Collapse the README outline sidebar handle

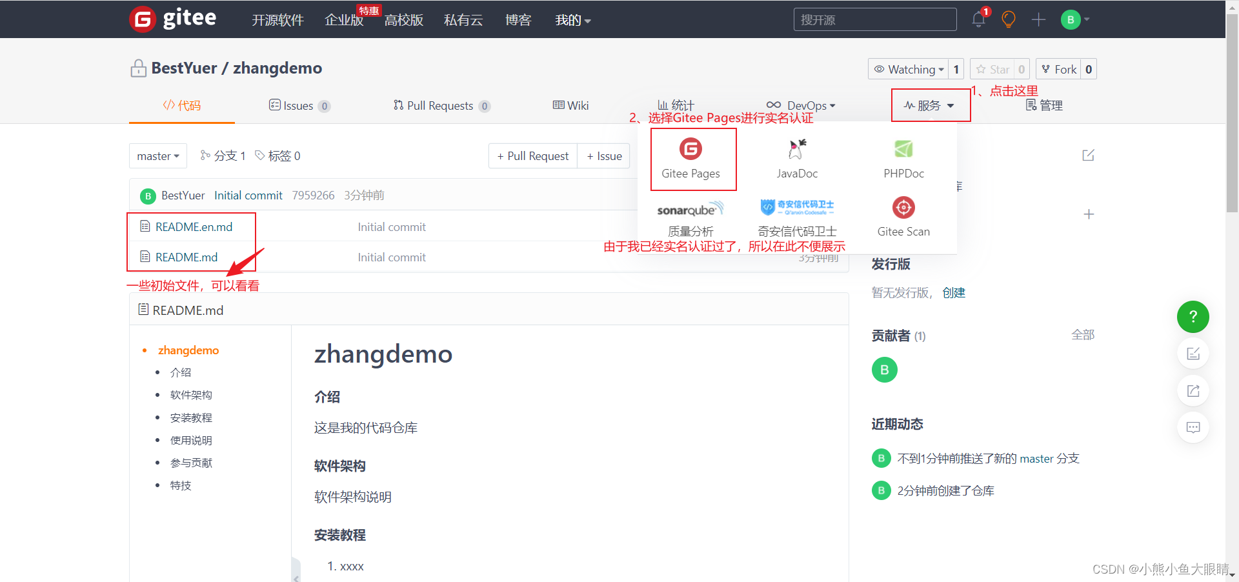[x=296, y=570]
